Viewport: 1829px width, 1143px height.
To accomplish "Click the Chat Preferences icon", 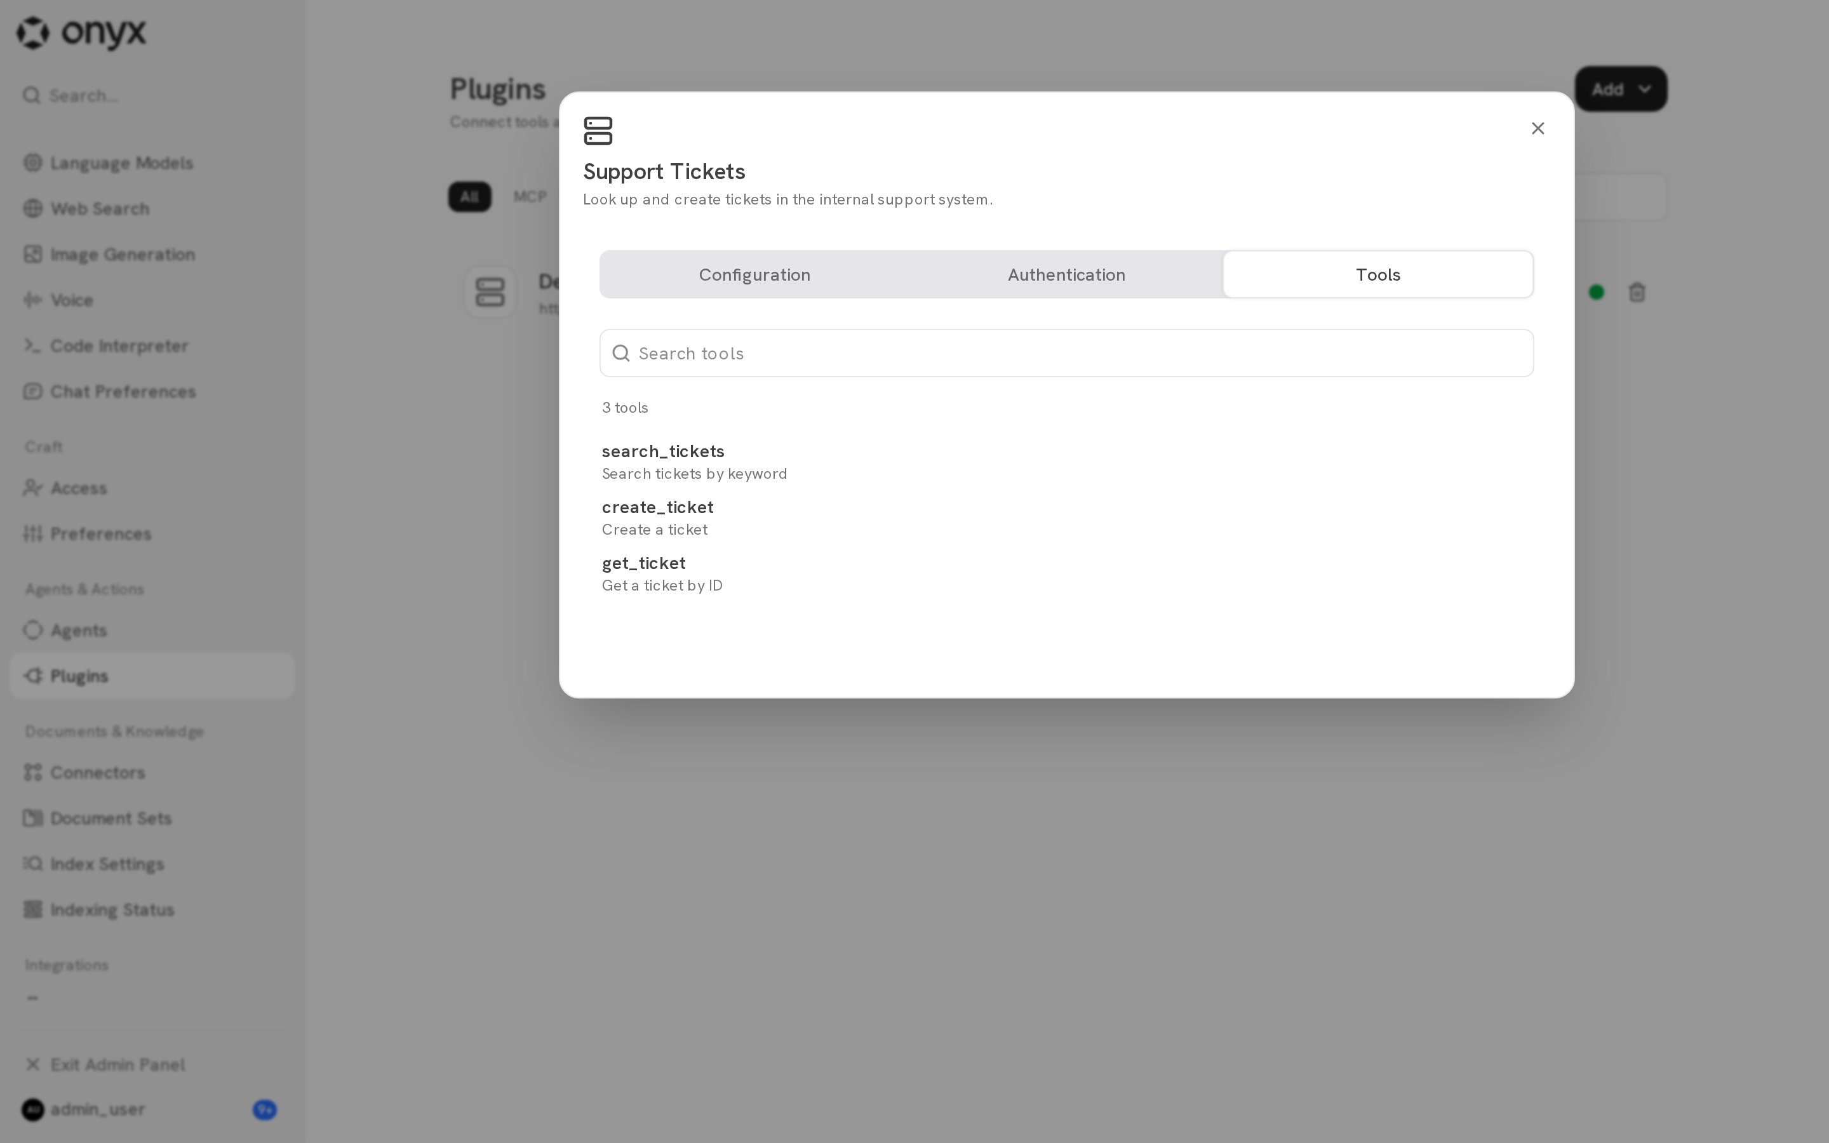I will 32,391.
